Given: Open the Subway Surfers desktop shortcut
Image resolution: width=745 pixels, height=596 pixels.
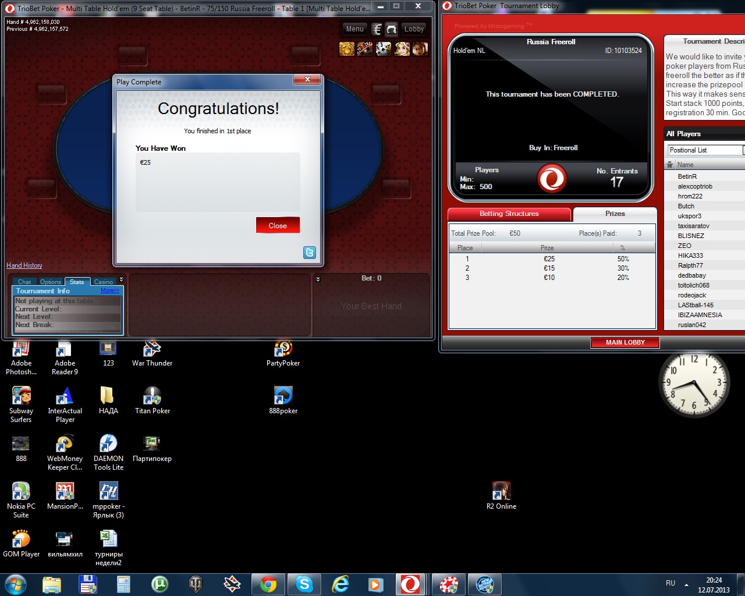Looking at the screenshot, I should coord(22,405).
